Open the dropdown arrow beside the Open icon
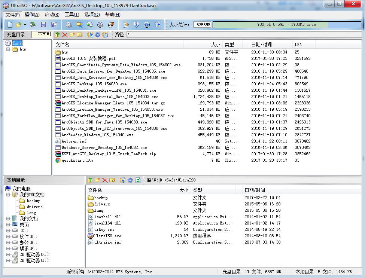Image resolution: width=365 pixels, height=278 pixels. tap(25, 25)
